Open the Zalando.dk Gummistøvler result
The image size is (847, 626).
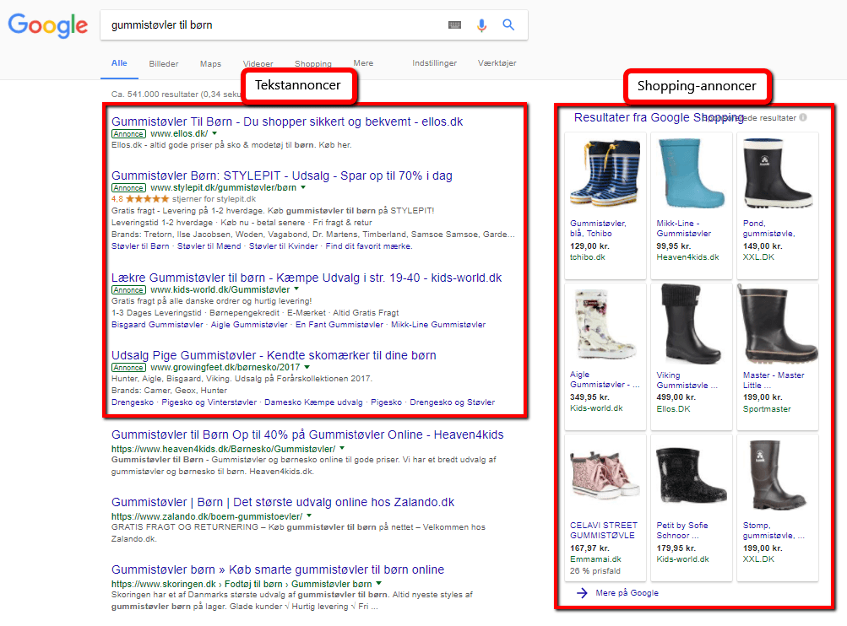tap(283, 503)
